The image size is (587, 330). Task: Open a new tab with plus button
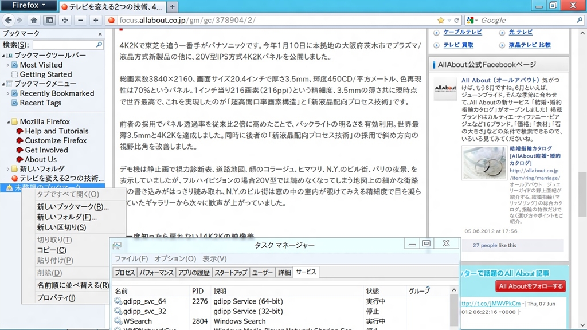point(173,7)
